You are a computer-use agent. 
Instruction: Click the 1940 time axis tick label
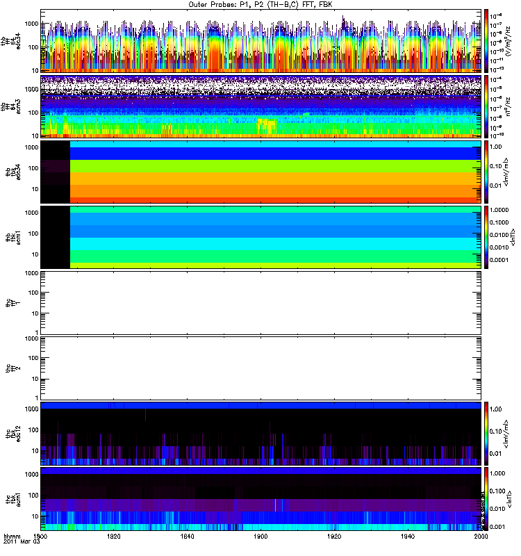tap(408, 537)
